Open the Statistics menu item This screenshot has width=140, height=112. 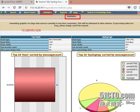click(x=47, y=12)
